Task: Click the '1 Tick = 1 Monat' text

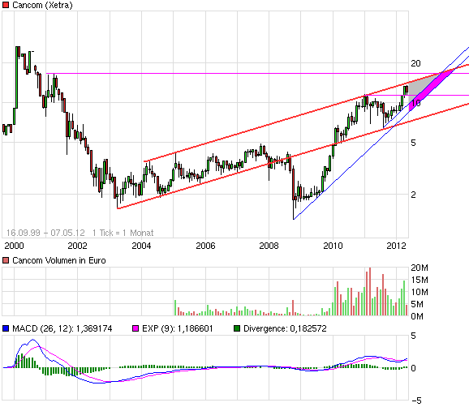Action: [123, 233]
